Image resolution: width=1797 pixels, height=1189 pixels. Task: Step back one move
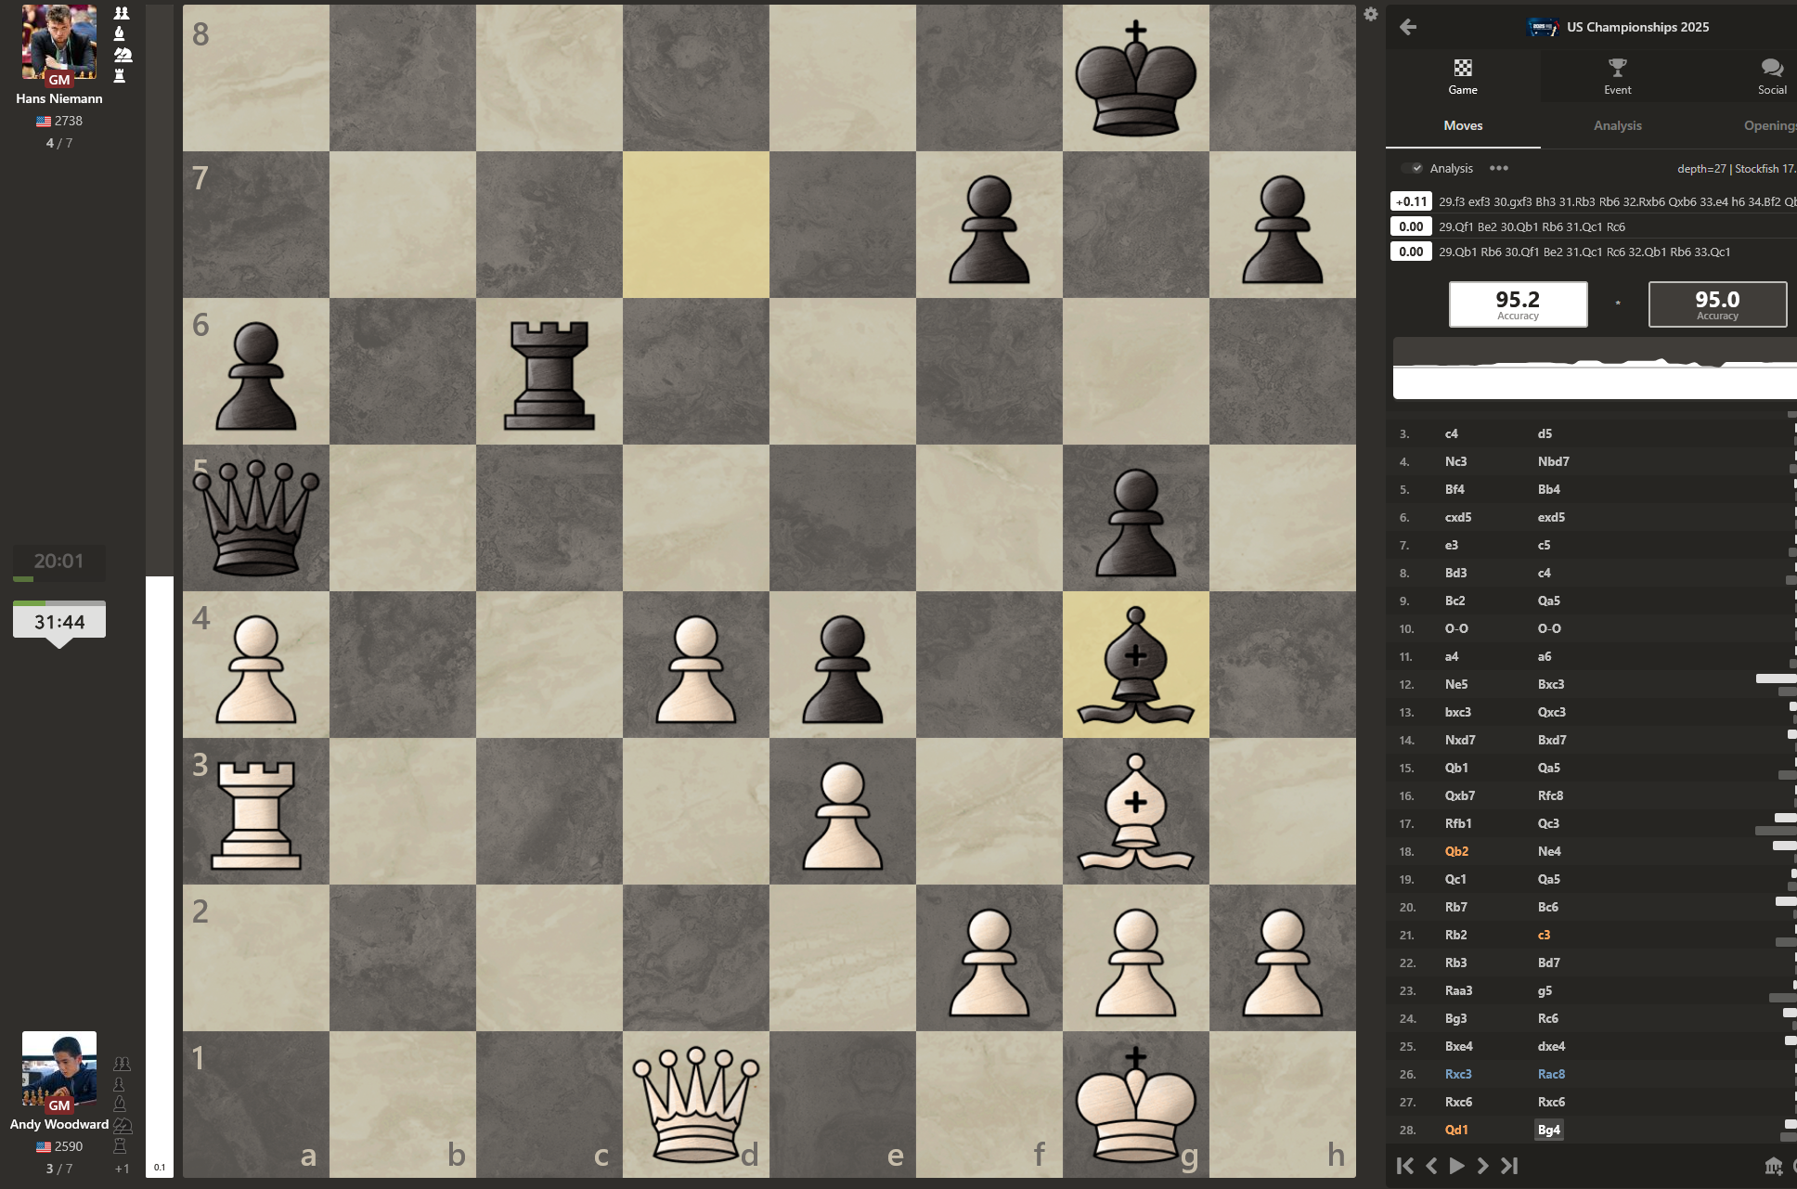tap(1431, 1166)
